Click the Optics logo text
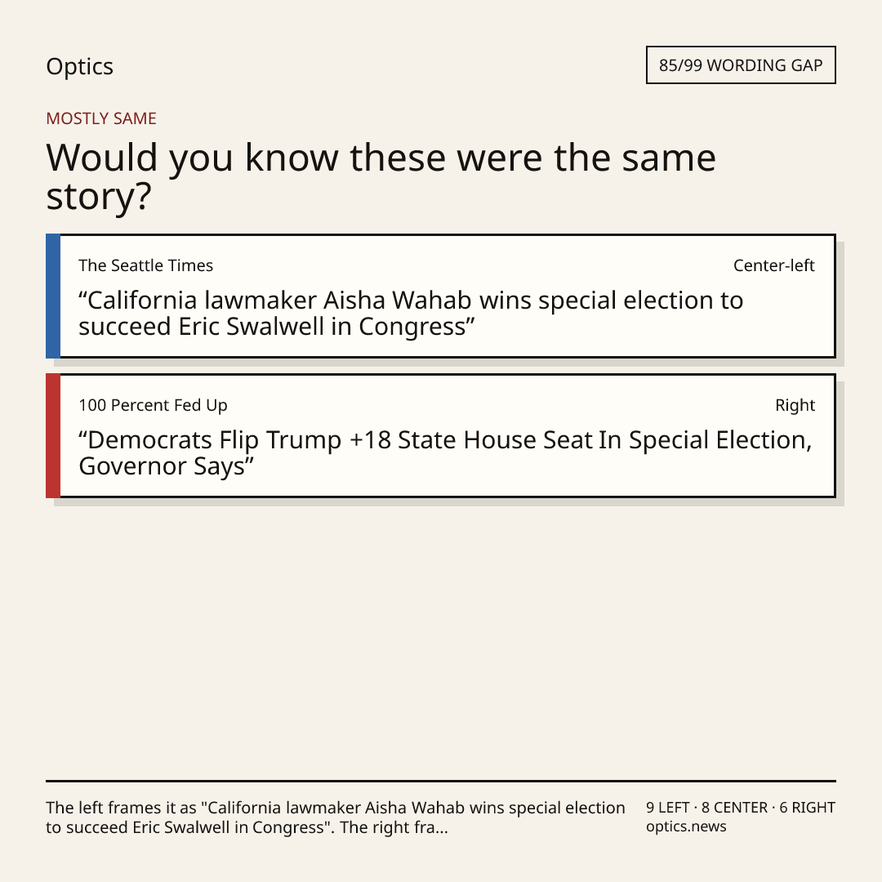 80,66
